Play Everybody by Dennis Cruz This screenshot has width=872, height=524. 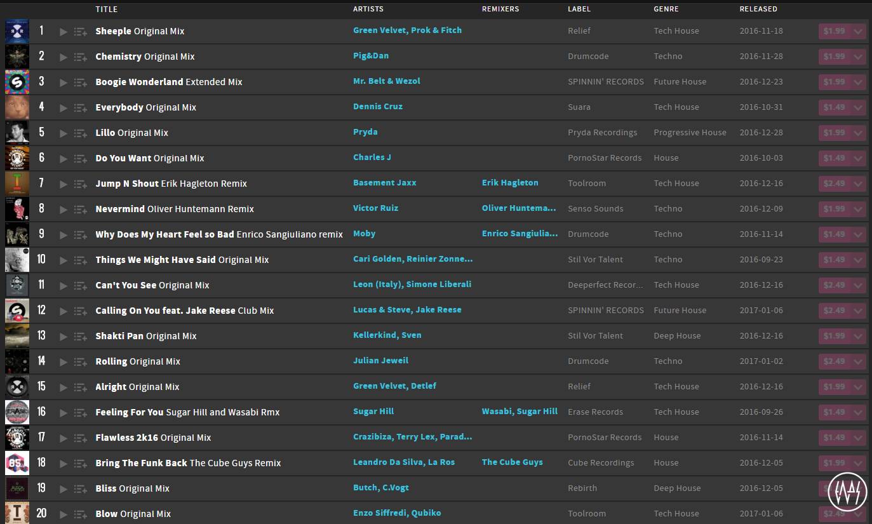(64, 107)
